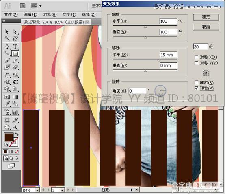225x194 pixels.
Task: Select the Artboard tool
Action: (x=7, y=120)
